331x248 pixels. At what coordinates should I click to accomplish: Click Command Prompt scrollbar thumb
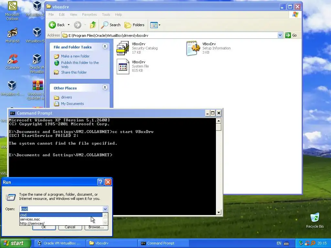pyautogui.click(x=219, y=127)
